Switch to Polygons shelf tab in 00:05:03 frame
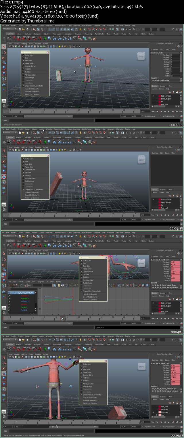Image resolution: width=184 pixels, height=438 pixels. pyautogui.click(x=37, y=34)
